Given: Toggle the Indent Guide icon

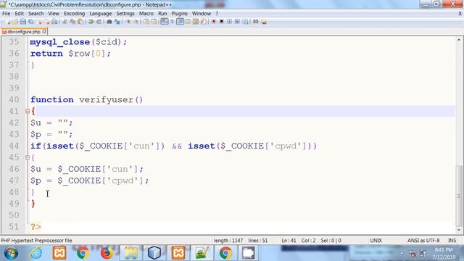Looking at the screenshot, I should pyautogui.click(x=180, y=22).
